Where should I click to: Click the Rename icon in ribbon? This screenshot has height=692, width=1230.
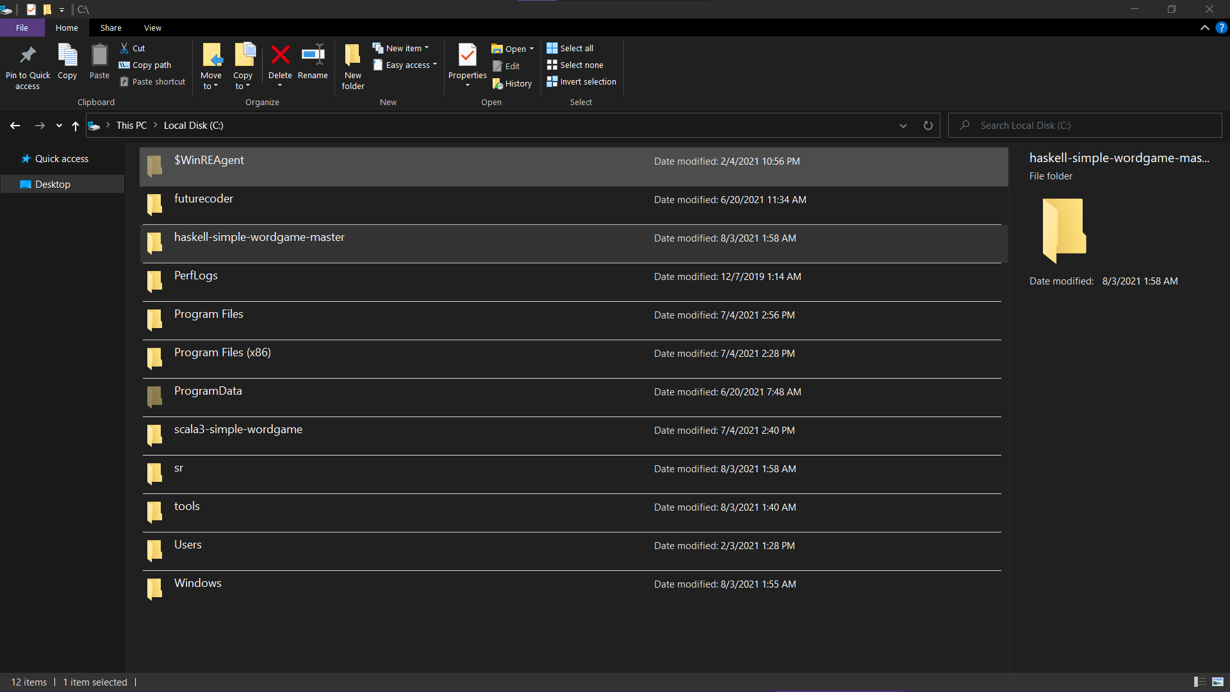point(313,55)
